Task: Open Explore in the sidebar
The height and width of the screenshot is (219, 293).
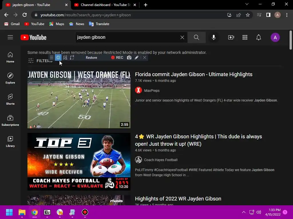Action: tap(10, 78)
